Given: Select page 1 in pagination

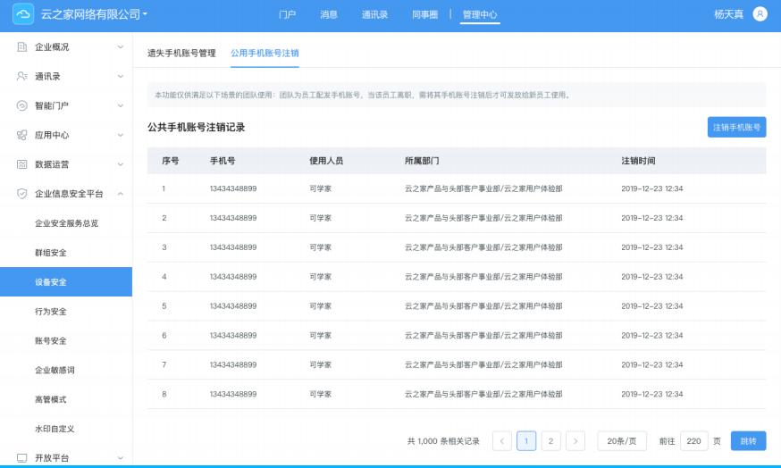Looking at the screenshot, I should (x=526, y=441).
